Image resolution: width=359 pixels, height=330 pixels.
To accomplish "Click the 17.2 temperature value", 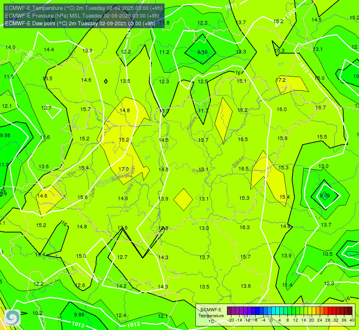I will tap(281, 80).
